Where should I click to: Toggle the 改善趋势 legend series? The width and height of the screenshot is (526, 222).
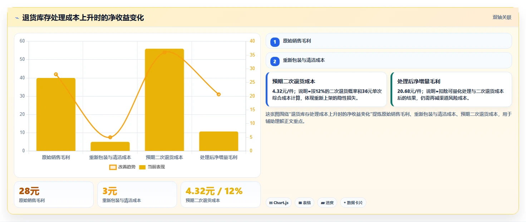(122, 167)
